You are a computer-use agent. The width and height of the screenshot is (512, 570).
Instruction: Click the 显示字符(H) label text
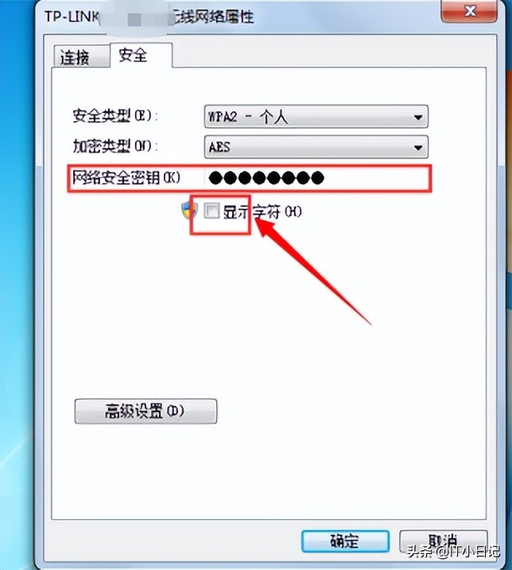click(x=262, y=212)
